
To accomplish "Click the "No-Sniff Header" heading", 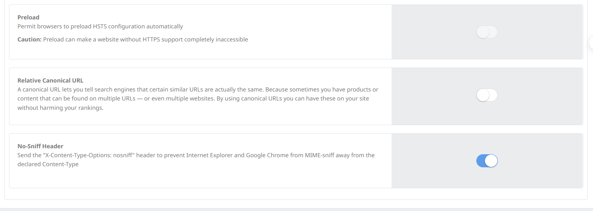I will [x=40, y=146].
